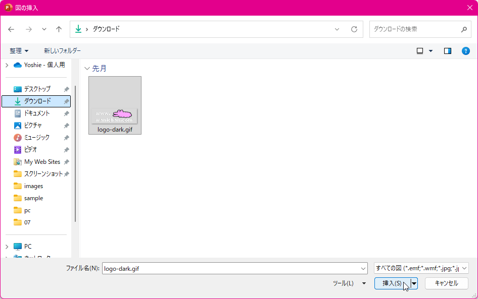
Task: Open the すべての図 file type filter
Action: (x=421, y=268)
